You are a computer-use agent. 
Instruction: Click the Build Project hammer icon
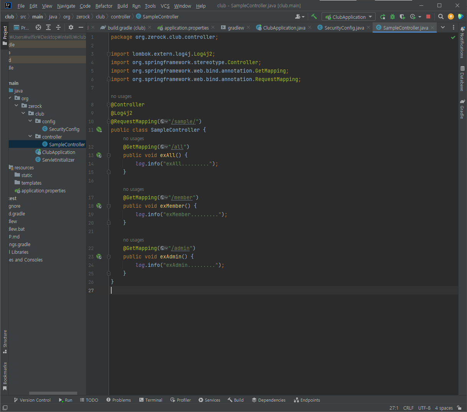[314, 17]
